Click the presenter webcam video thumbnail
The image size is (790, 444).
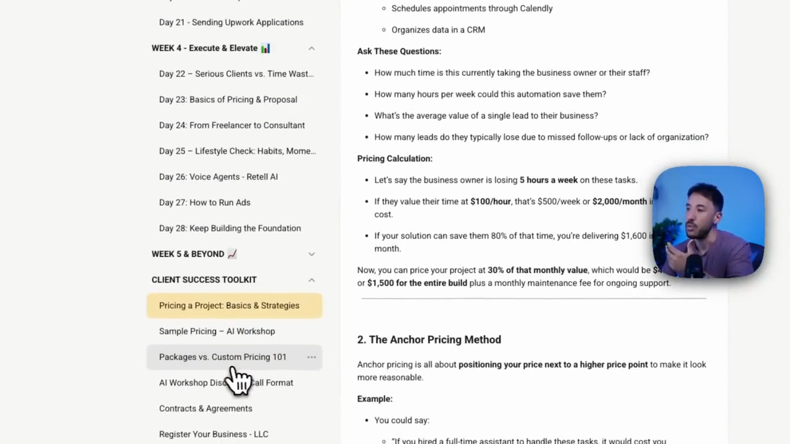pyautogui.click(x=708, y=222)
